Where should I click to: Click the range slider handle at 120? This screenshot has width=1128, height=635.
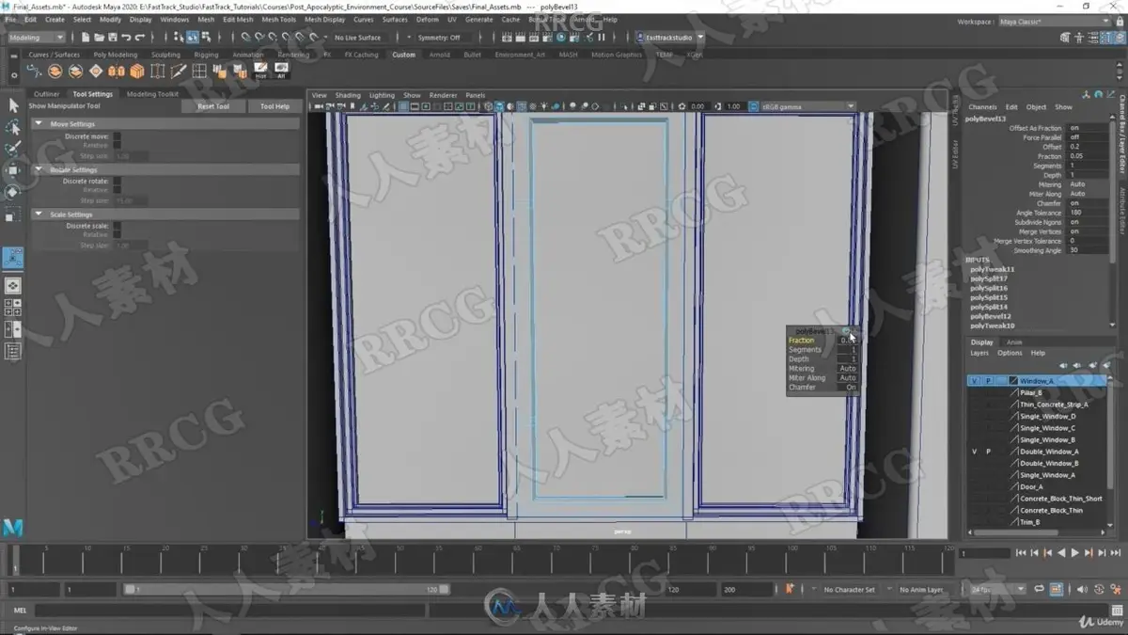coord(444,590)
